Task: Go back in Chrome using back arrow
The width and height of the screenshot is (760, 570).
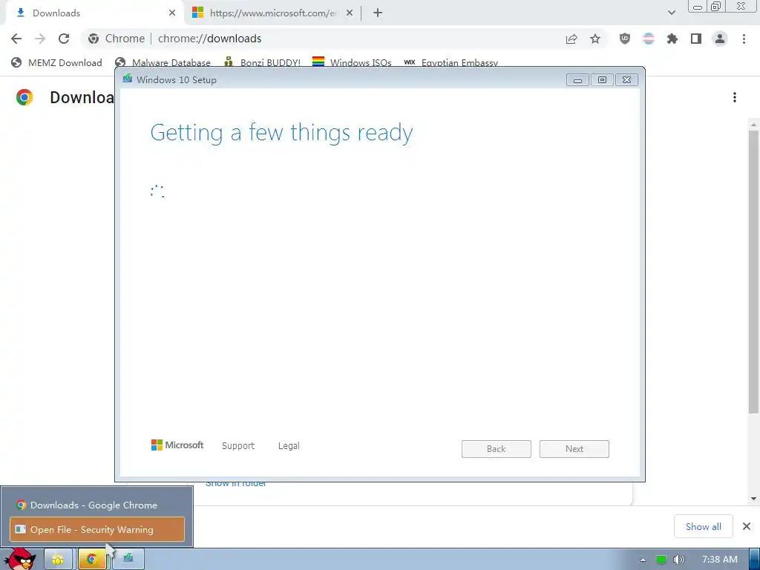Action: (16, 39)
